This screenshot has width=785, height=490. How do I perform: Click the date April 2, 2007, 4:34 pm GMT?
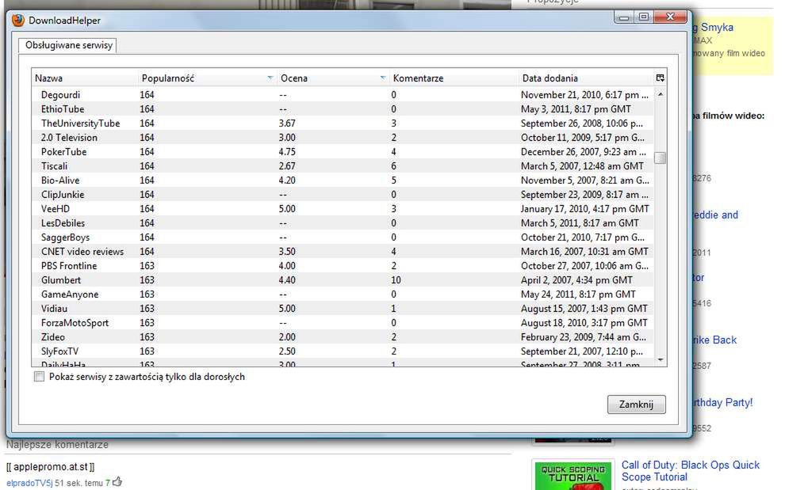pos(576,280)
